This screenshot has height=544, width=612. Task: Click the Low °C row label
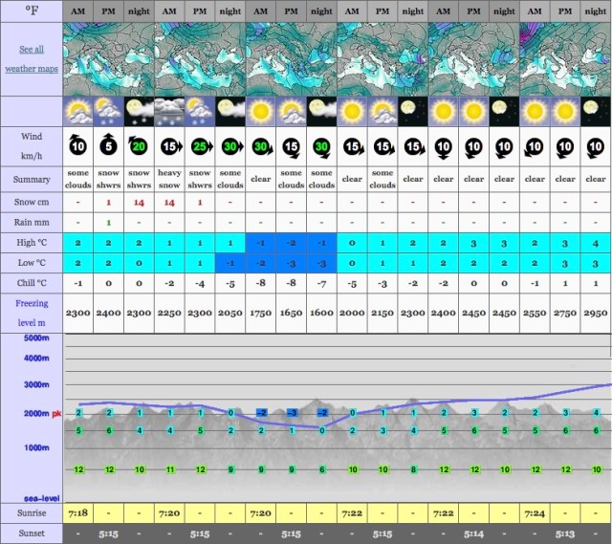pyautogui.click(x=32, y=263)
